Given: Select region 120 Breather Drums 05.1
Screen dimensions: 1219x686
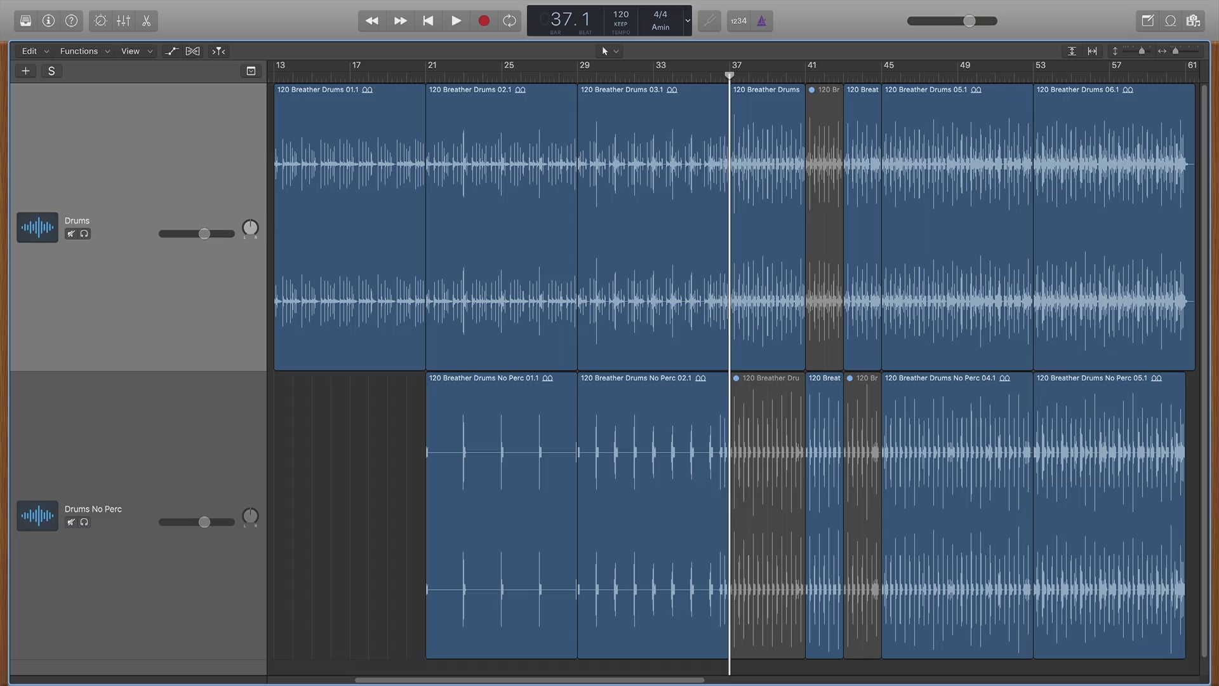Looking at the screenshot, I should tap(957, 227).
